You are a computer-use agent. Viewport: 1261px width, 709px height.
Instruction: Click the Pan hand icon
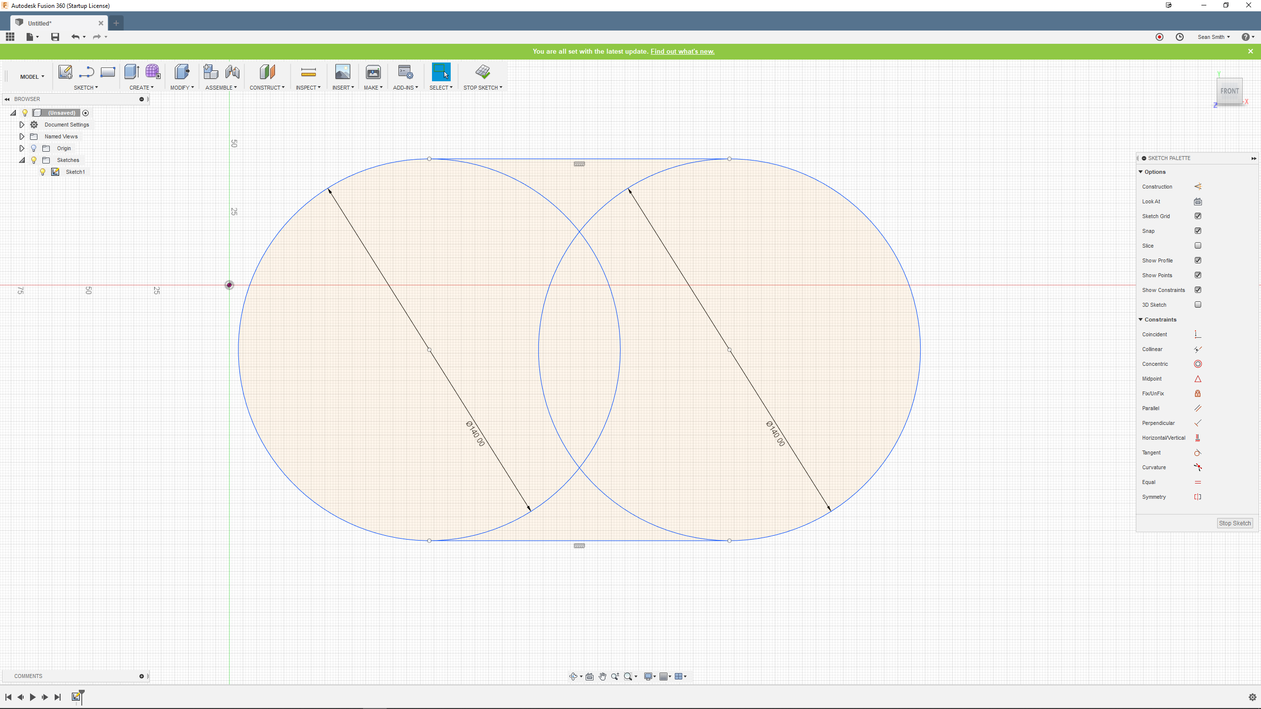pyautogui.click(x=602, y=677)
